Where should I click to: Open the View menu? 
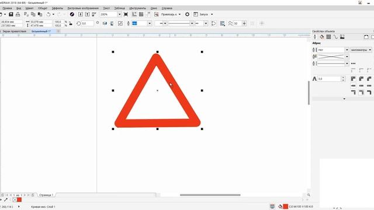click(19, 8)
